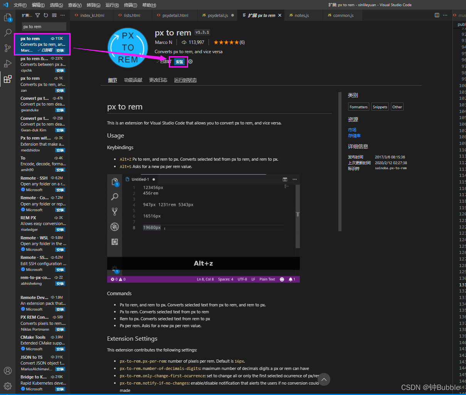466x395 pixels.
Task: Open the Manage gear in activity bar
Action: (8, 386)
